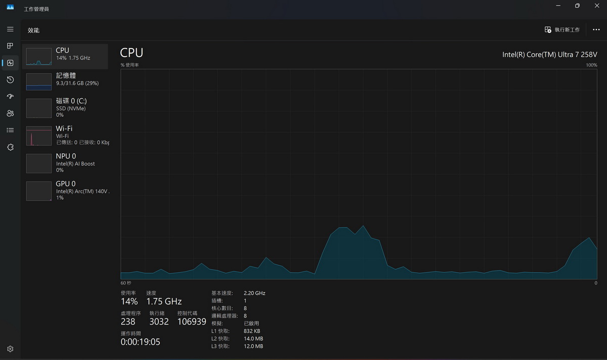Screen dimensions: 607x360
Task: Select the Performance page icon
Action: click(10, 63)
